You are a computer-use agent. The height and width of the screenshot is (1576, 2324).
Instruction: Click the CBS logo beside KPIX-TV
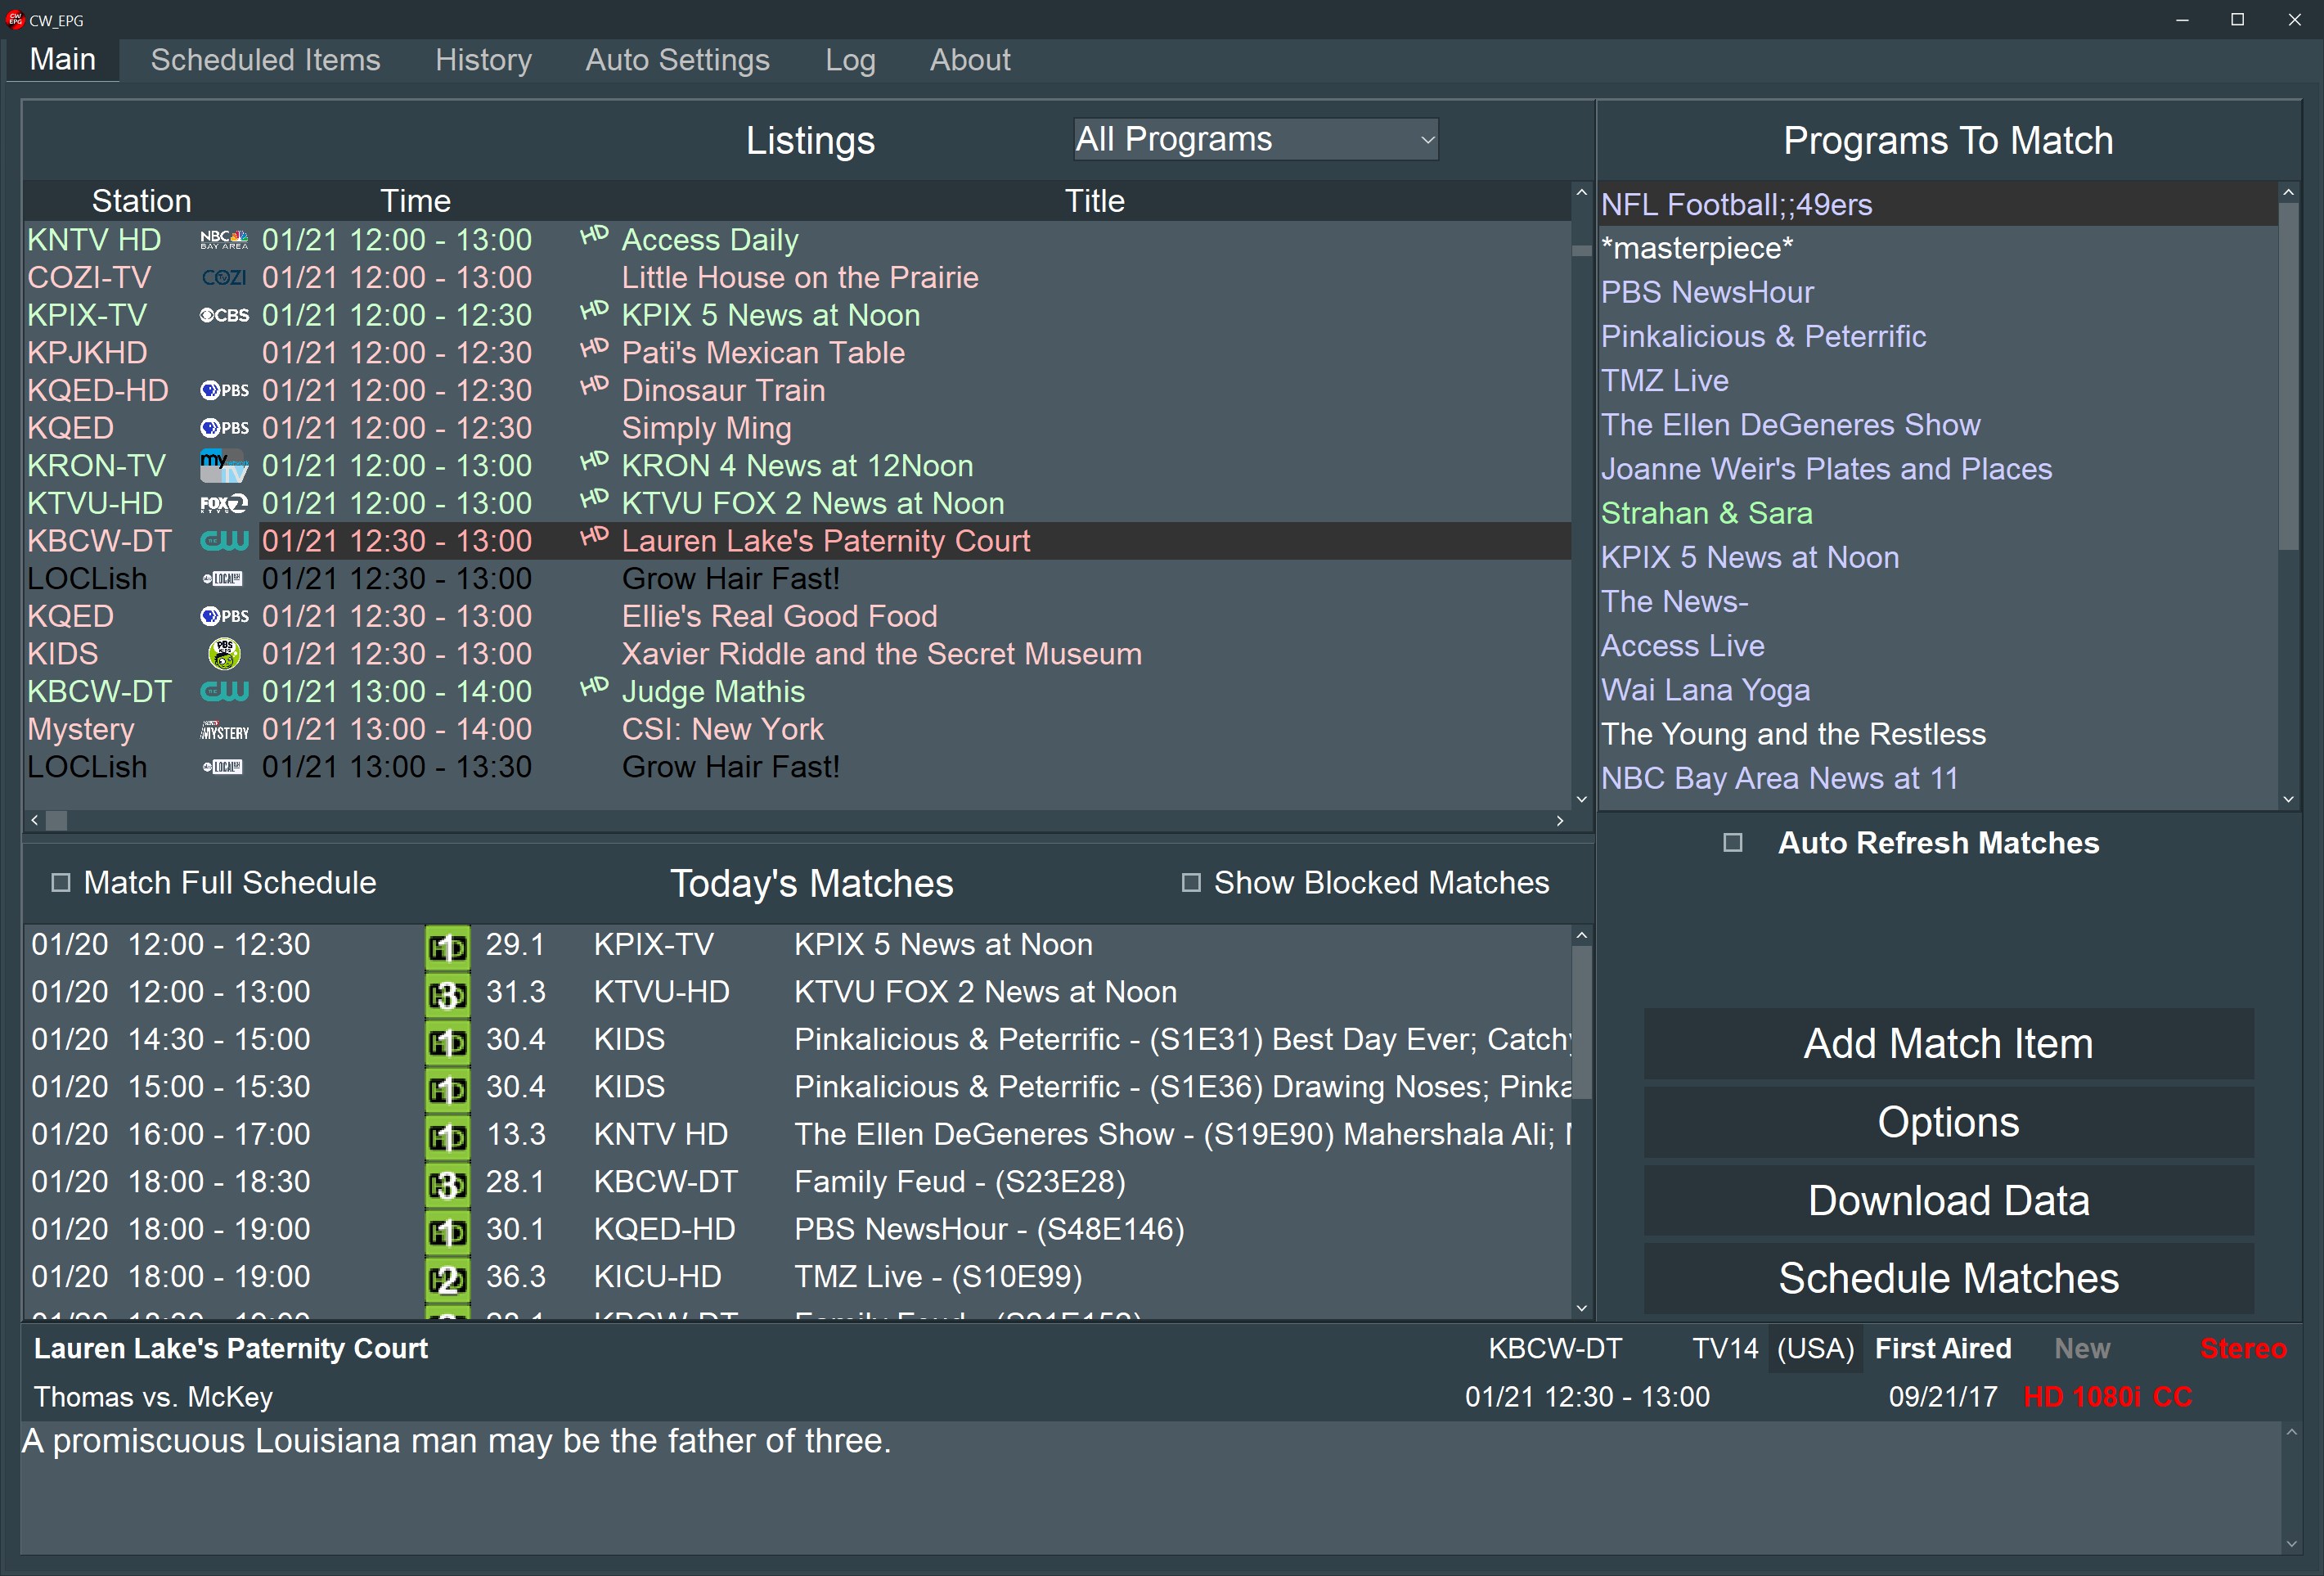coord(224,315)
